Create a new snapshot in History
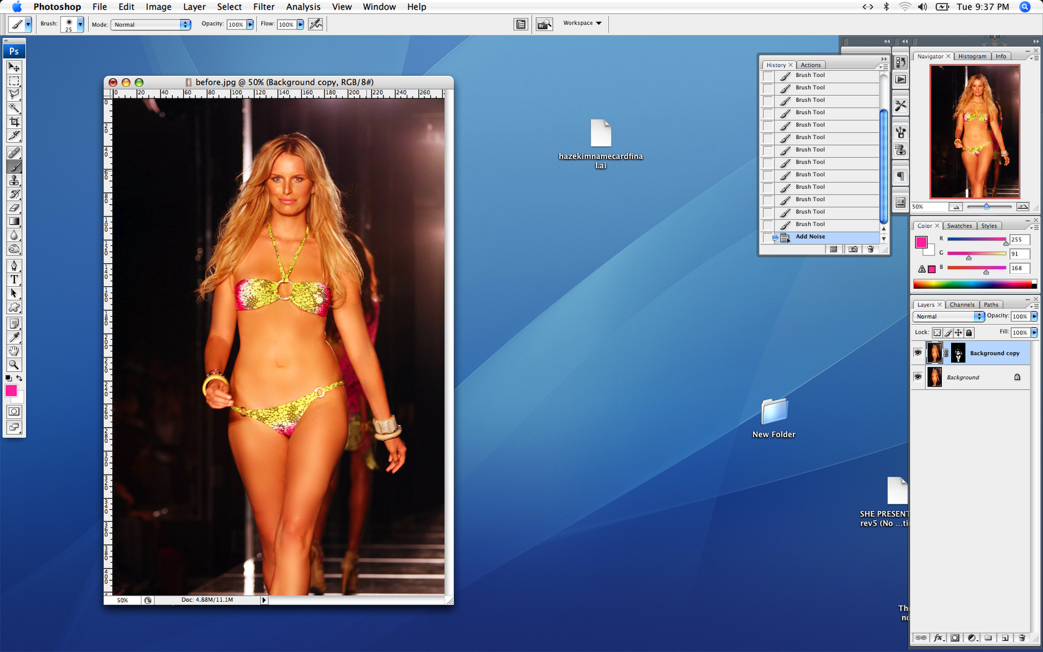The width and height of the screenshot is (1043, 652). [853, 249]
